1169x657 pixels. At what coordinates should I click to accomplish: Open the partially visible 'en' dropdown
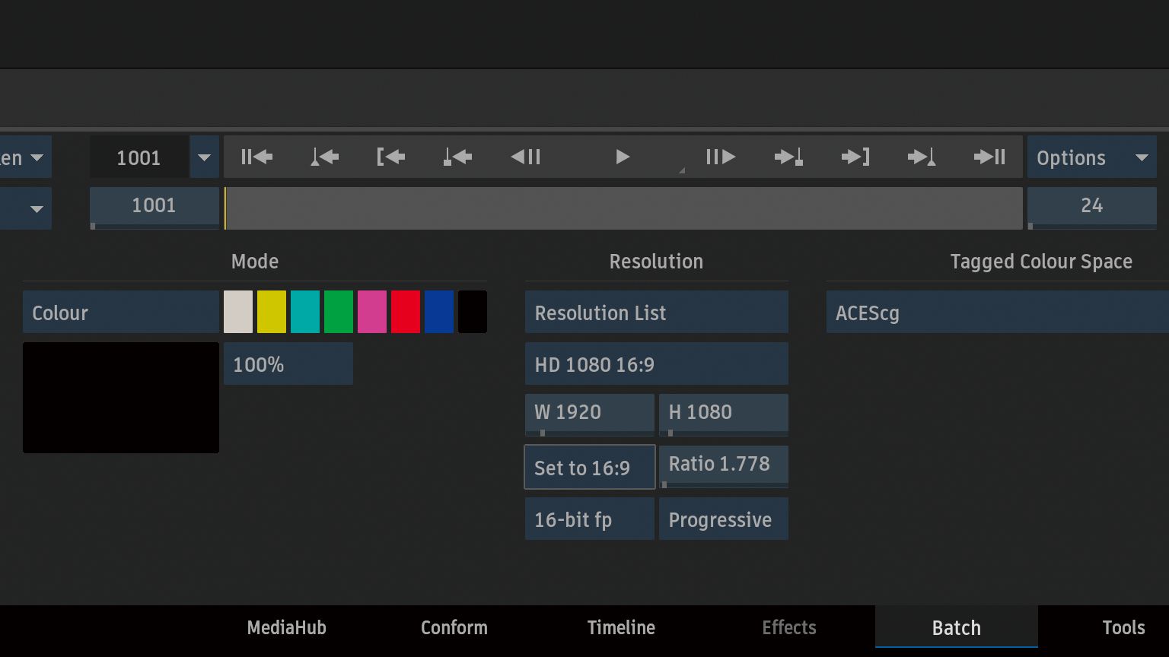pos(26,157)
